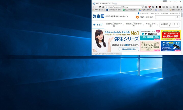
Task: Click the site search input field
Action: tap(165, 17)
